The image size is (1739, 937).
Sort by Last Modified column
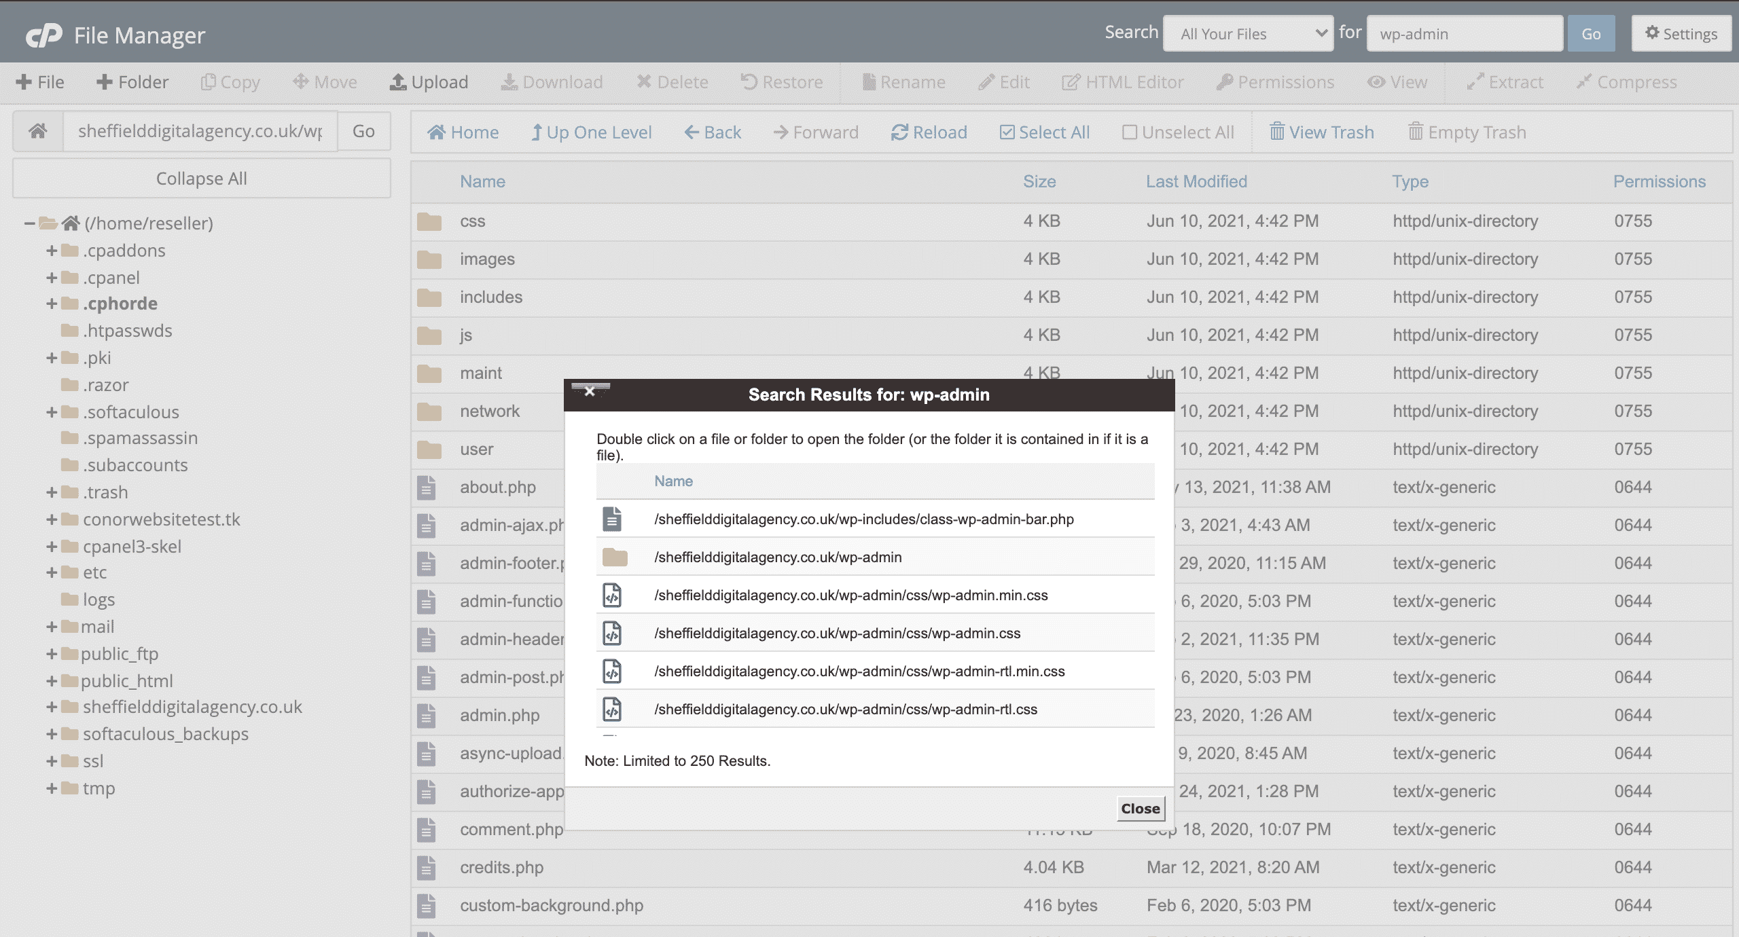1196,181
